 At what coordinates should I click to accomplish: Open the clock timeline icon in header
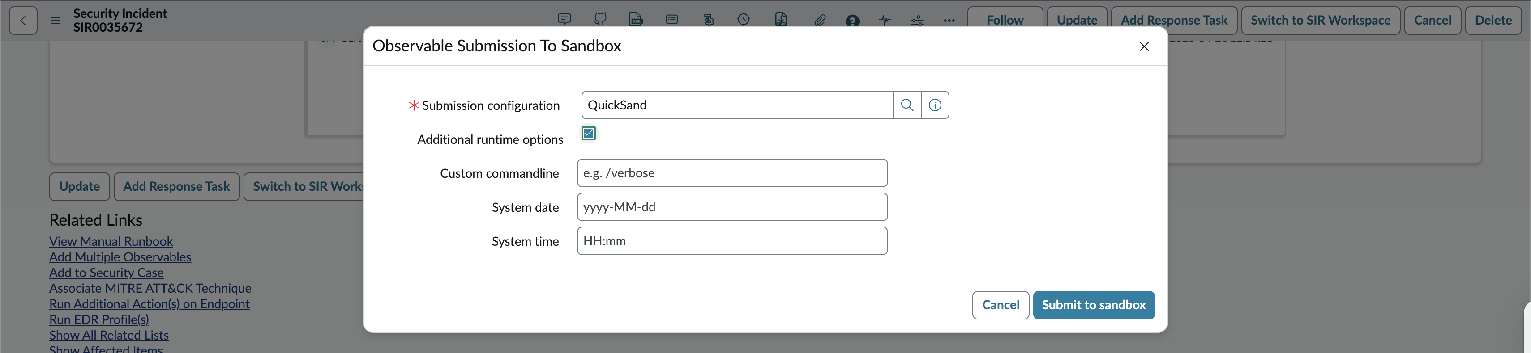pyautogui.click(x=744, y=20)
